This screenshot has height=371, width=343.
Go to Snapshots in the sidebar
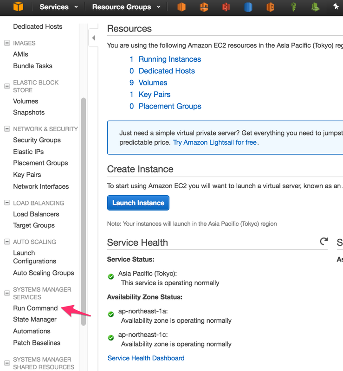(x=29, y=112)
